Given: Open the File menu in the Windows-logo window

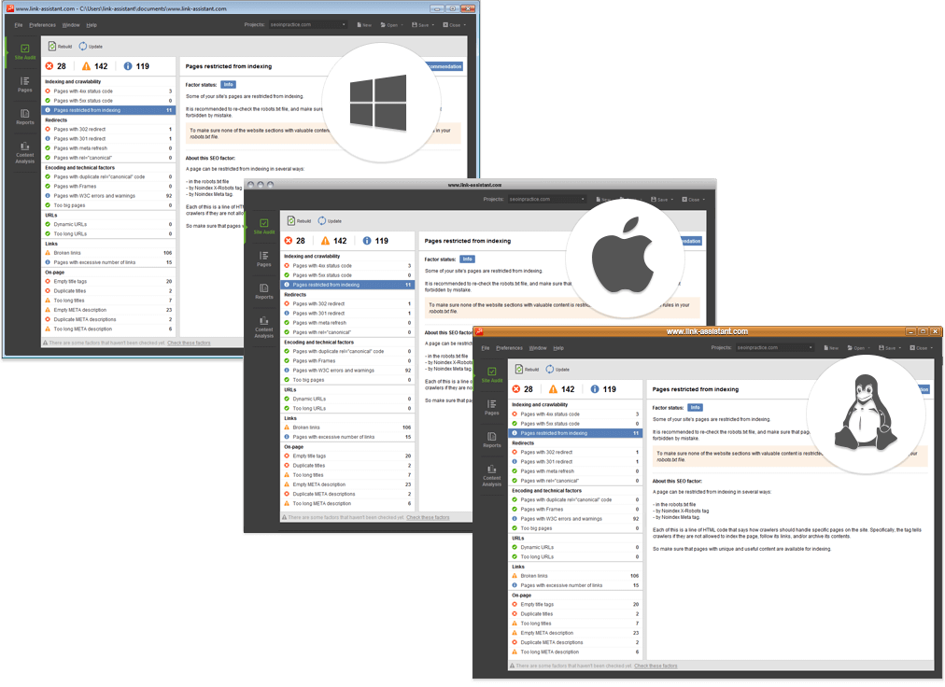Looking at the screenshot, I should [18, 25].
